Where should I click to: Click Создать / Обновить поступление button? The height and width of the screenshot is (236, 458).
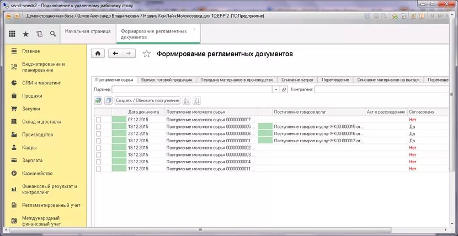tap(147, 100)
